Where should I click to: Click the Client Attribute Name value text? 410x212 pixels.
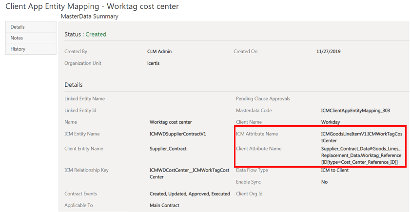click(361, 155)
